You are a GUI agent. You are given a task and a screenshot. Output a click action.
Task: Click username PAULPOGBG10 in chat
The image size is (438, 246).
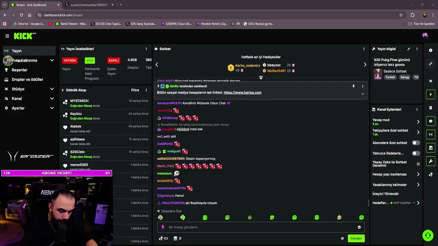[x=173, y=203]
